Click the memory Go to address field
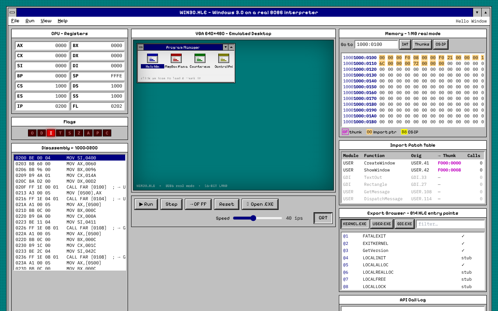This screenshot has height=311, width=498. 376,44
